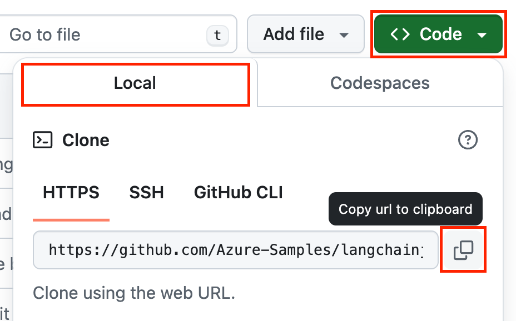Switch to the SSH clone method
The width and height of the screenshot is (516, 321).
pyautogui.click(x=146, y=192)
